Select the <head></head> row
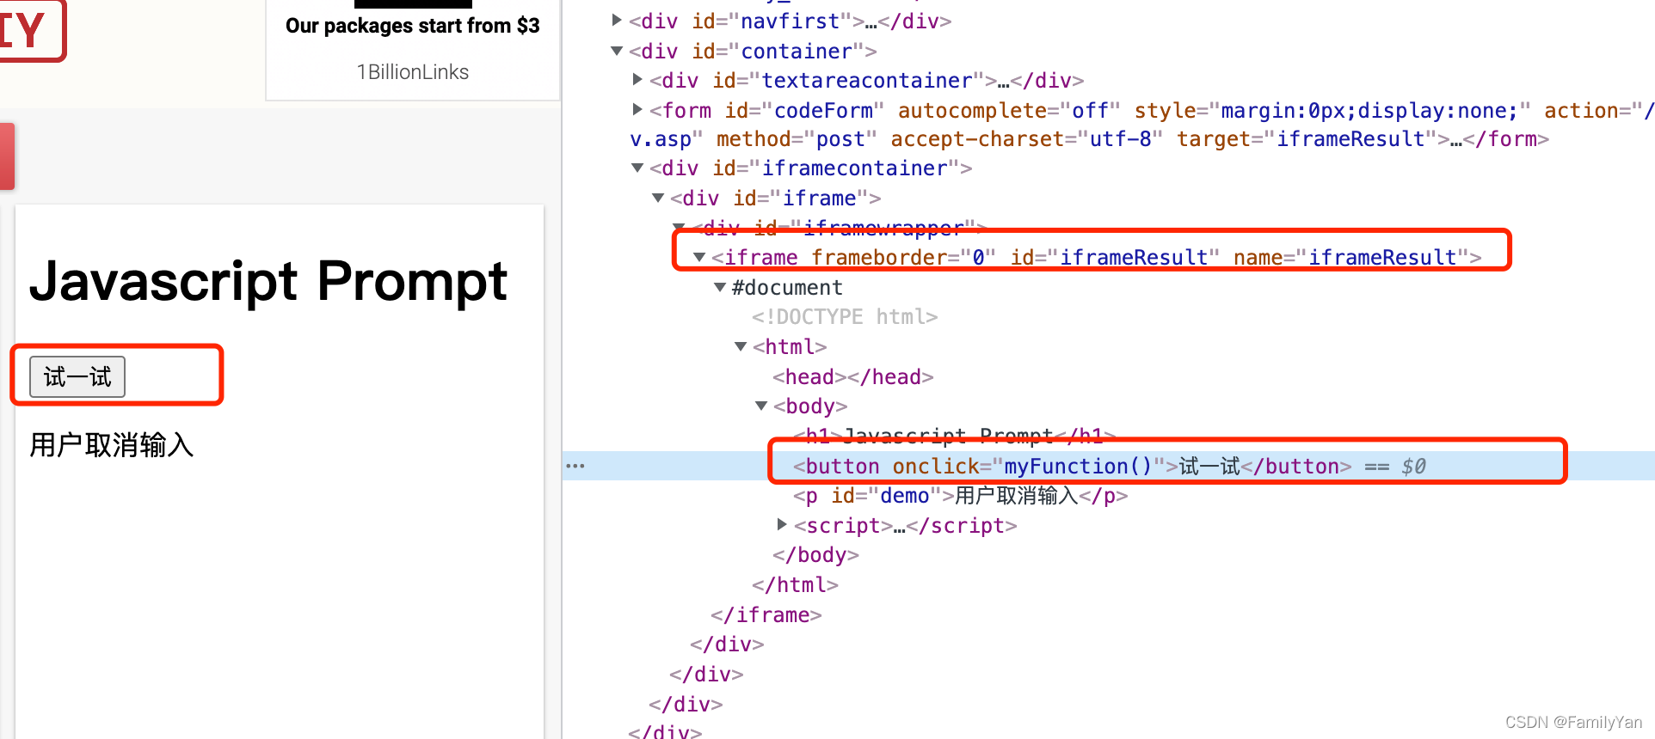This screenshot has height=739, width=1655. pos(853,377)
